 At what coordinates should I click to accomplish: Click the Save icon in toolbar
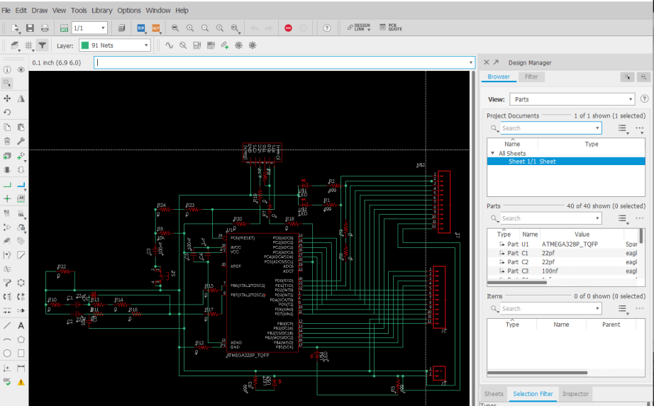[30, 28]
